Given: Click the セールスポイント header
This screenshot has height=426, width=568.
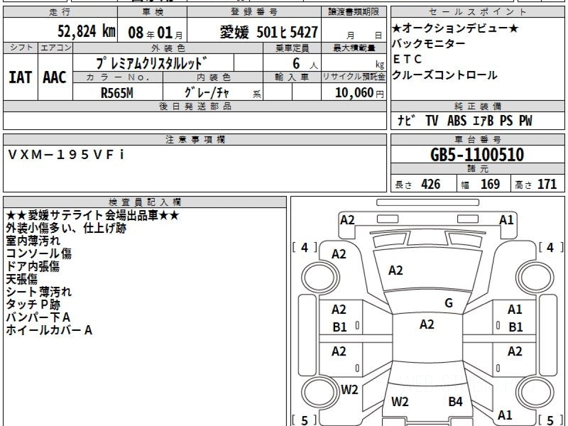Looking at the screenshot, I should point(478,12).
